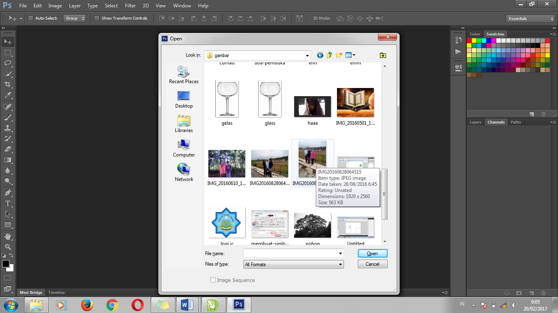558x313 pixels.
Task: Enable the Image Sequence checkbox
Action: point(213,280)
